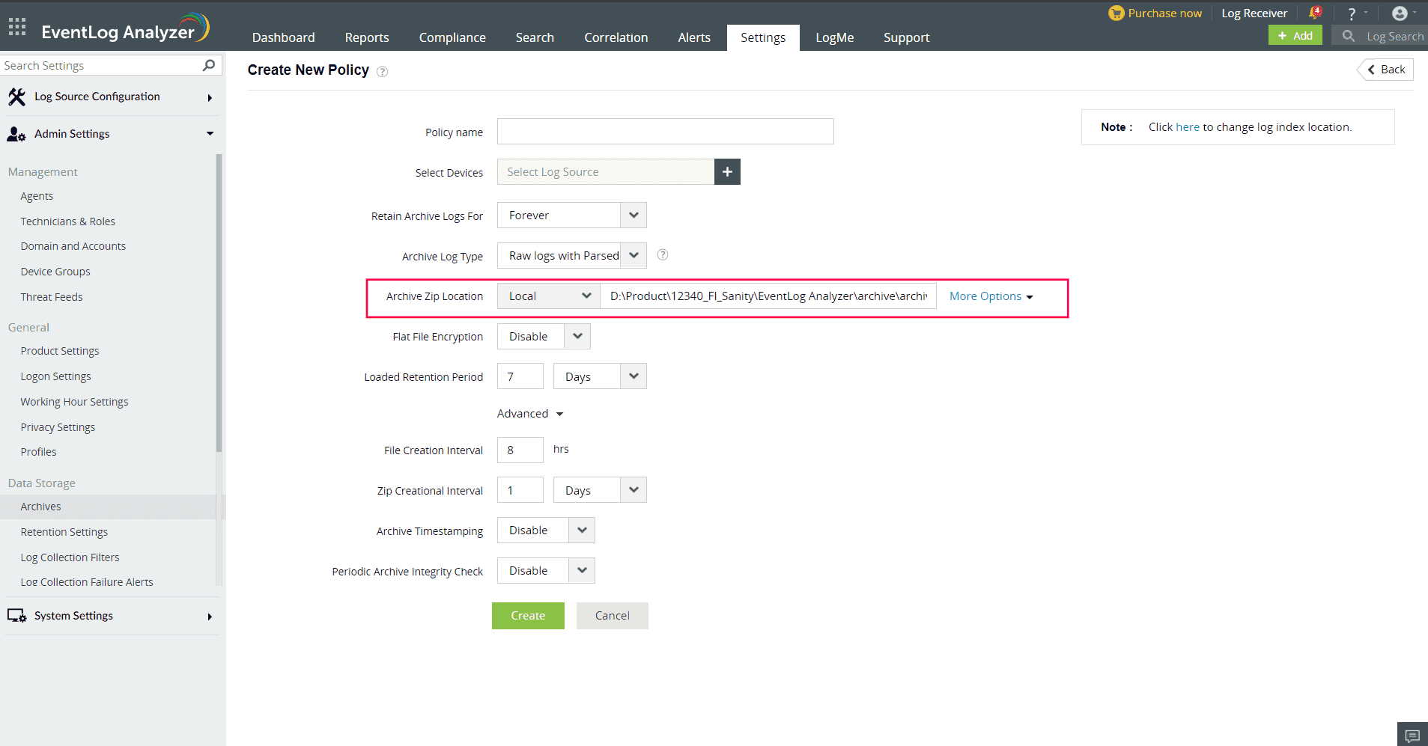Open help icon beside Archive Log Type
The width and height of the screenshot is (1428, 746).
coord(662,254)
